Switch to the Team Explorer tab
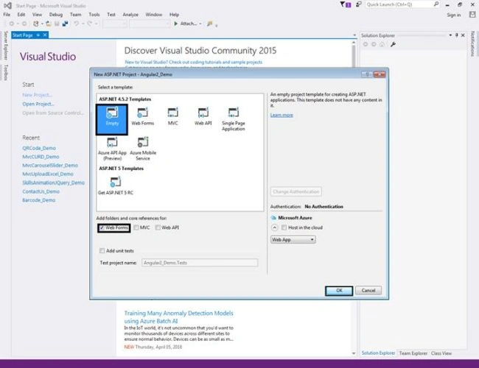Viewport: 479px width, 368px height. [x=413, y=353]
